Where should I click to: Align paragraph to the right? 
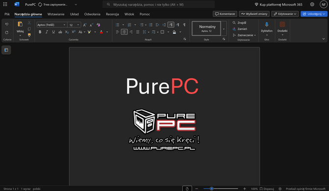(x=131, y=32)
